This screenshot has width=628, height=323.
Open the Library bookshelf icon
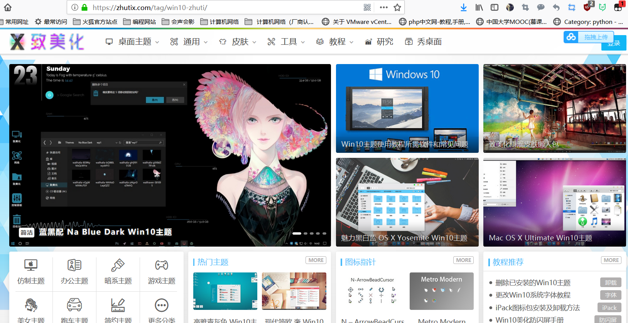[479, 7]
